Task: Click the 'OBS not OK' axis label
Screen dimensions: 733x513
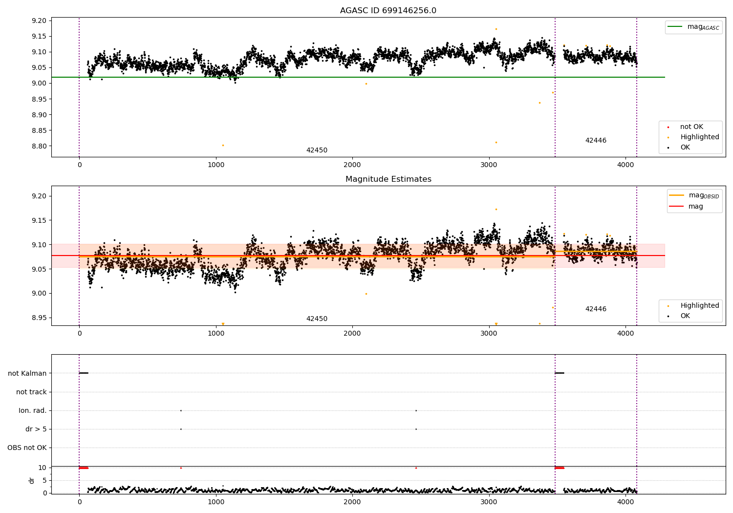Action: click(x=27, y=448)
